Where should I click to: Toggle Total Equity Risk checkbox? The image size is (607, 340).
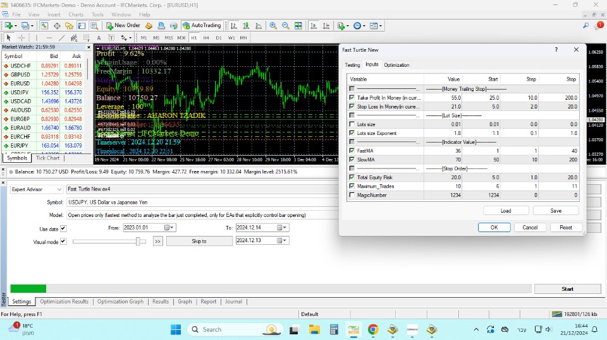[352, 177]
